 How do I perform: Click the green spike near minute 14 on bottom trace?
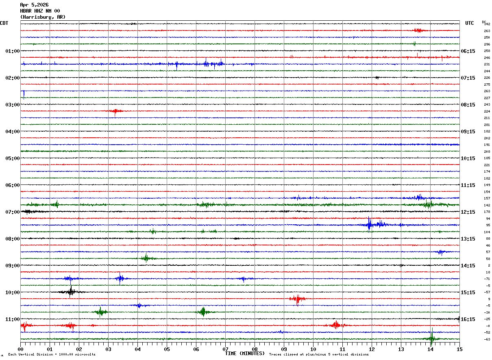tap(431, 337)
